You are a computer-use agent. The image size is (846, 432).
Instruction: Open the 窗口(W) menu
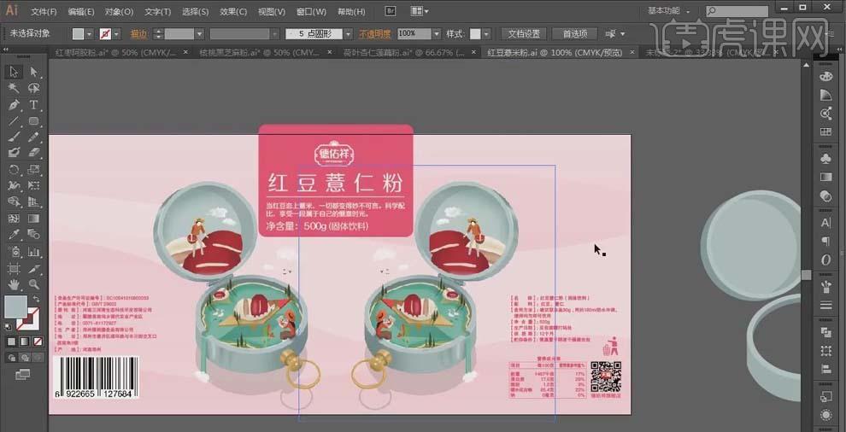pos(311,11)
